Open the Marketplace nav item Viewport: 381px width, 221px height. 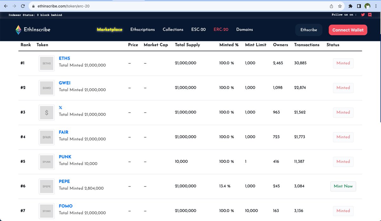(110, 29)
